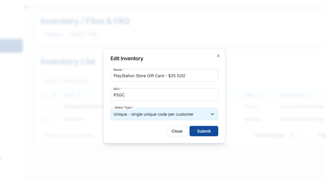The image size is (326, 180).
Task: Close the Edit Inventory dialog with X
Action: point(218,56)
